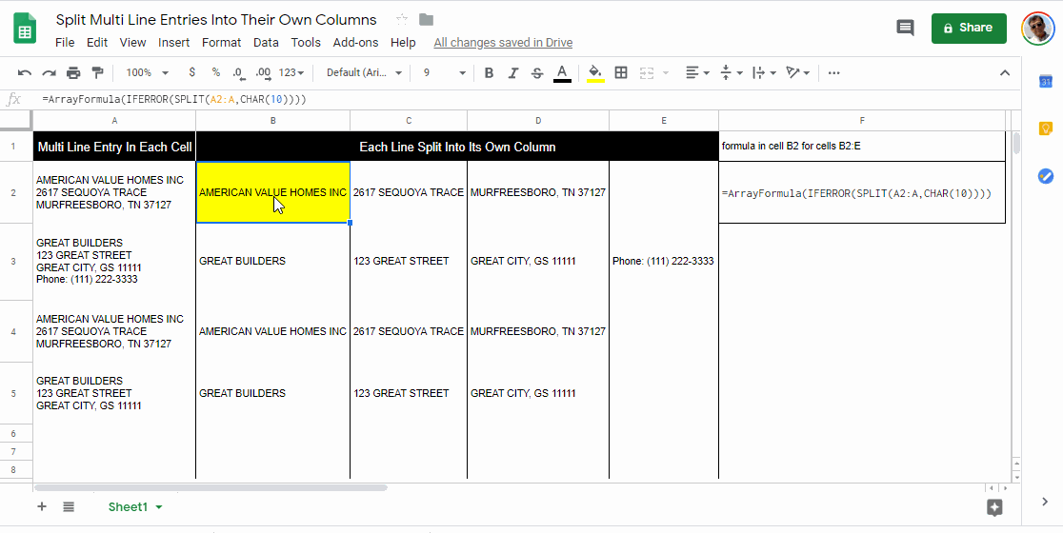Viewport: 1063px width, 533px height.
Task: Click into the formula bar
Action: pos(529,100)
